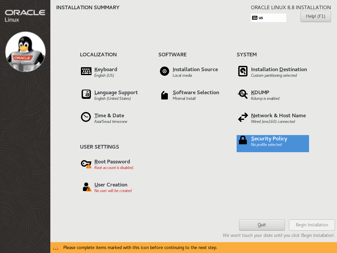Click the Time & Date clock icon

coord(86,117)
